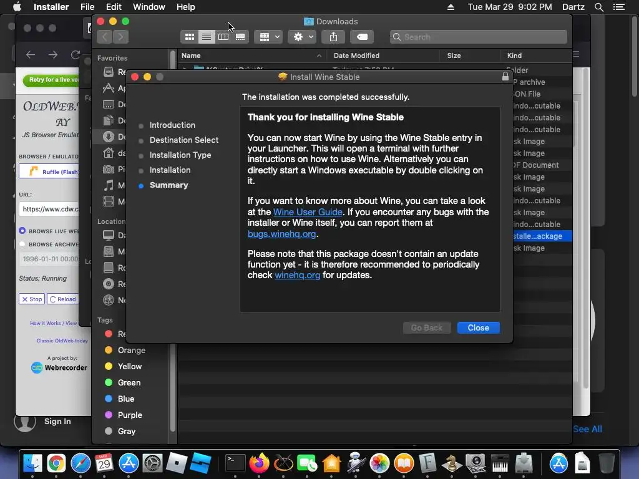Open the Finder action gear menu

(x=302, y=37)
